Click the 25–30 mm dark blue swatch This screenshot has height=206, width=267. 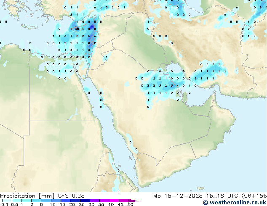tap(85, 201)
